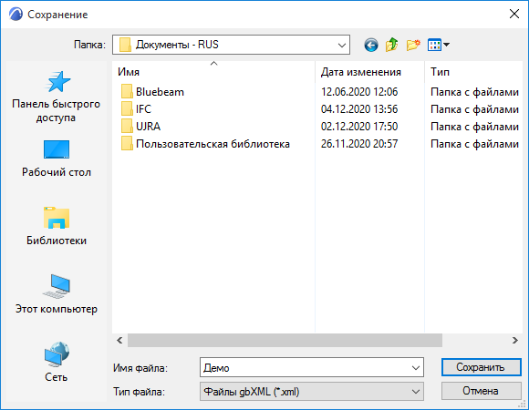This screenshot has height=410, width=529.
Task: Select the UJRA folder
Action: click(140, 127)
